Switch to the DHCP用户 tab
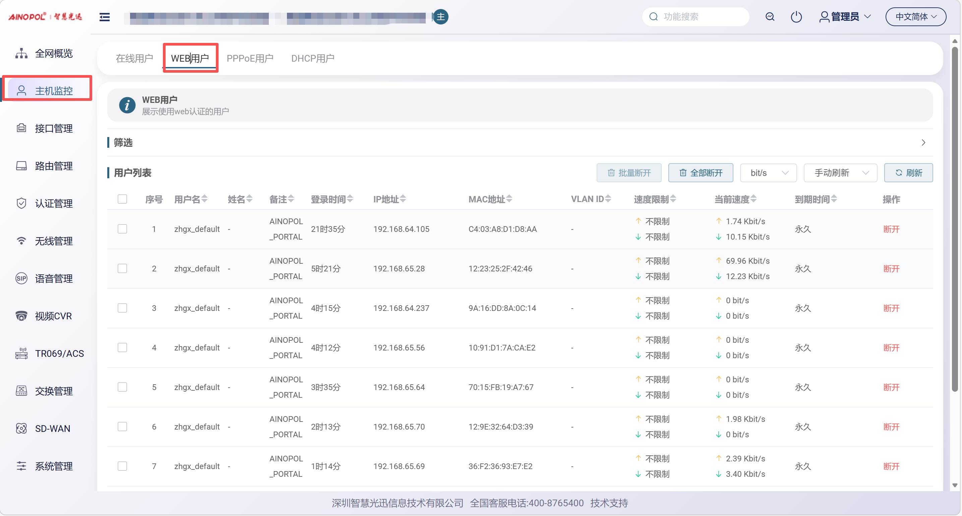The image size is (962, 516). point(313,59)
